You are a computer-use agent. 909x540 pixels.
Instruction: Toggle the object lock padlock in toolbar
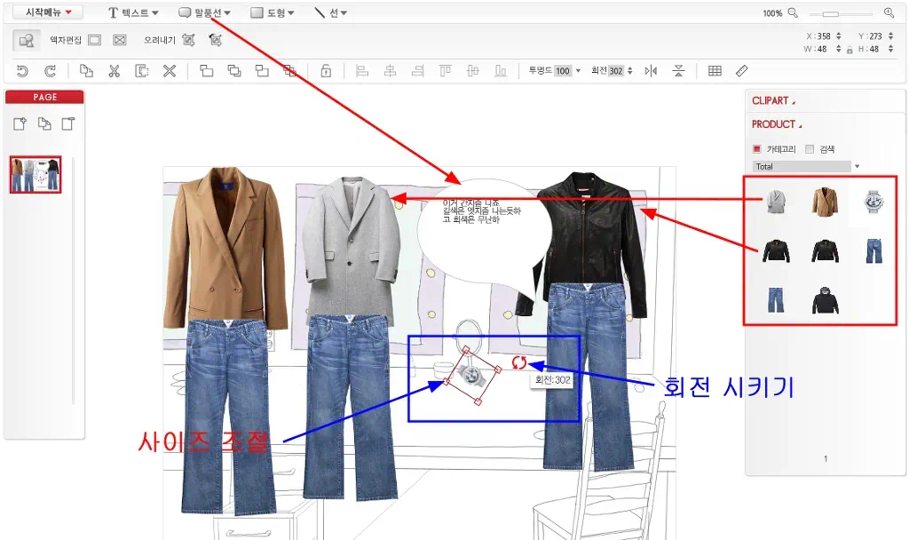(326, 71)
